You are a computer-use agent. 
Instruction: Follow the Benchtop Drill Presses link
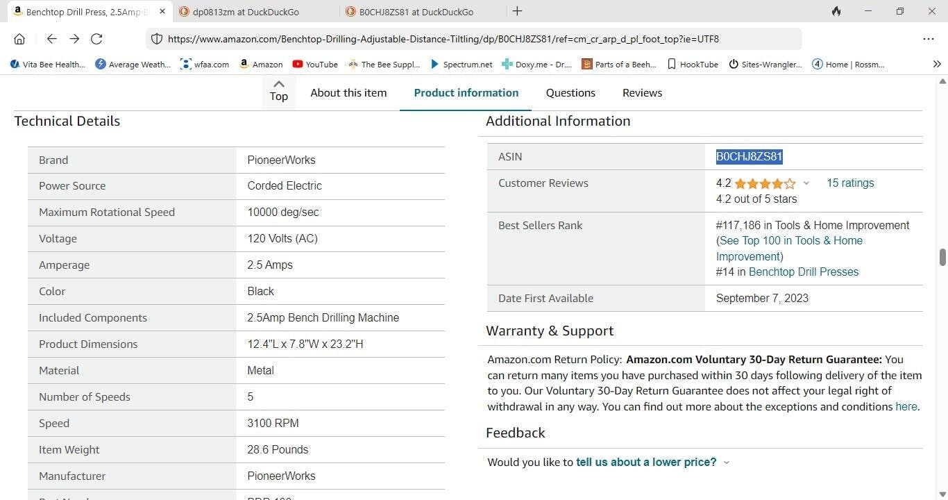[803, 272]
